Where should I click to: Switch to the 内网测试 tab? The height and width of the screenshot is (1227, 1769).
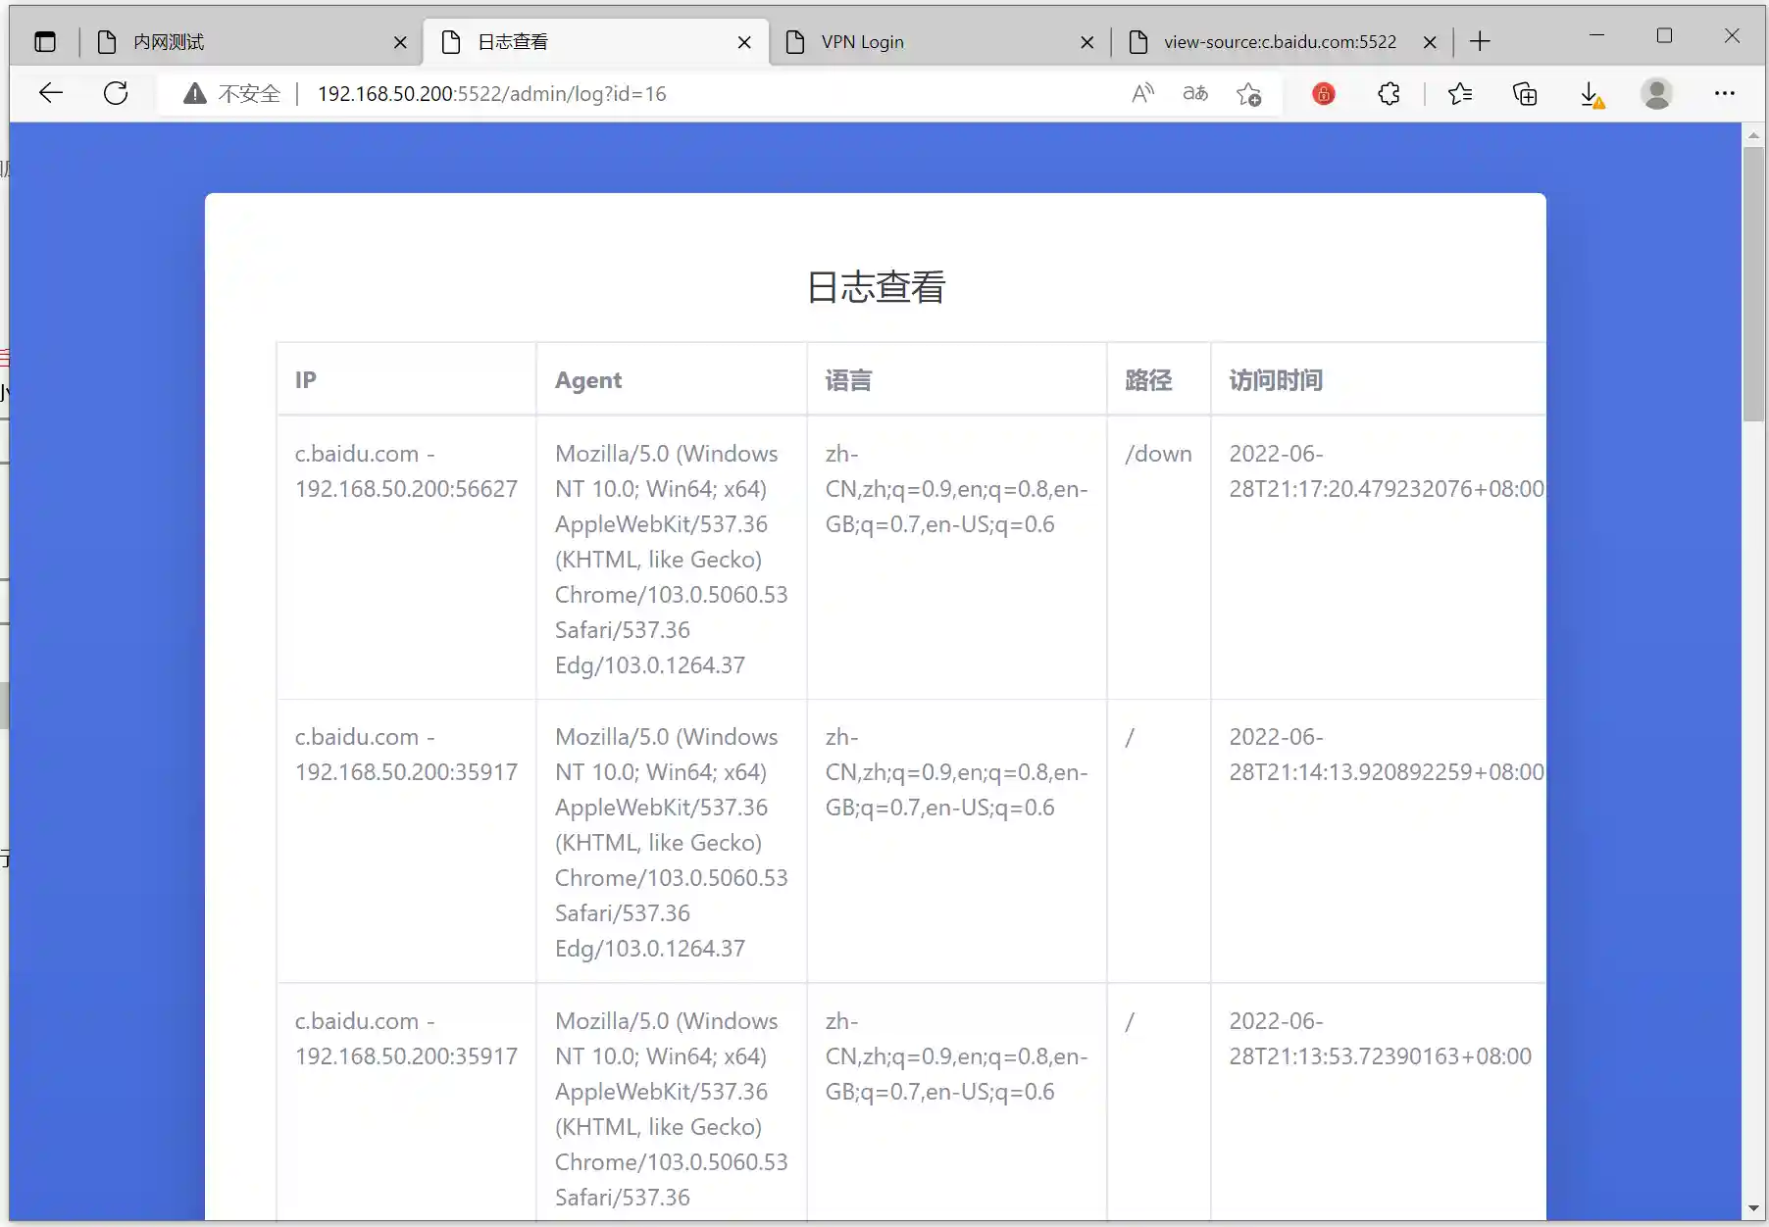point(245,42)
